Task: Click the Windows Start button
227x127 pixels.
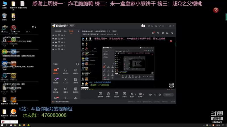Action: pyautogui.click(x=2, y=125)
